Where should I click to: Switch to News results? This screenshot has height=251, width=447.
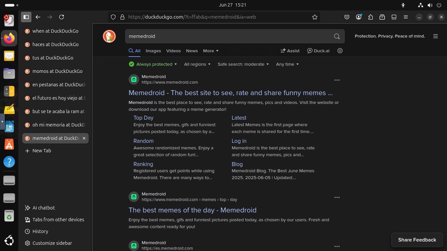[x=192, y=51]
